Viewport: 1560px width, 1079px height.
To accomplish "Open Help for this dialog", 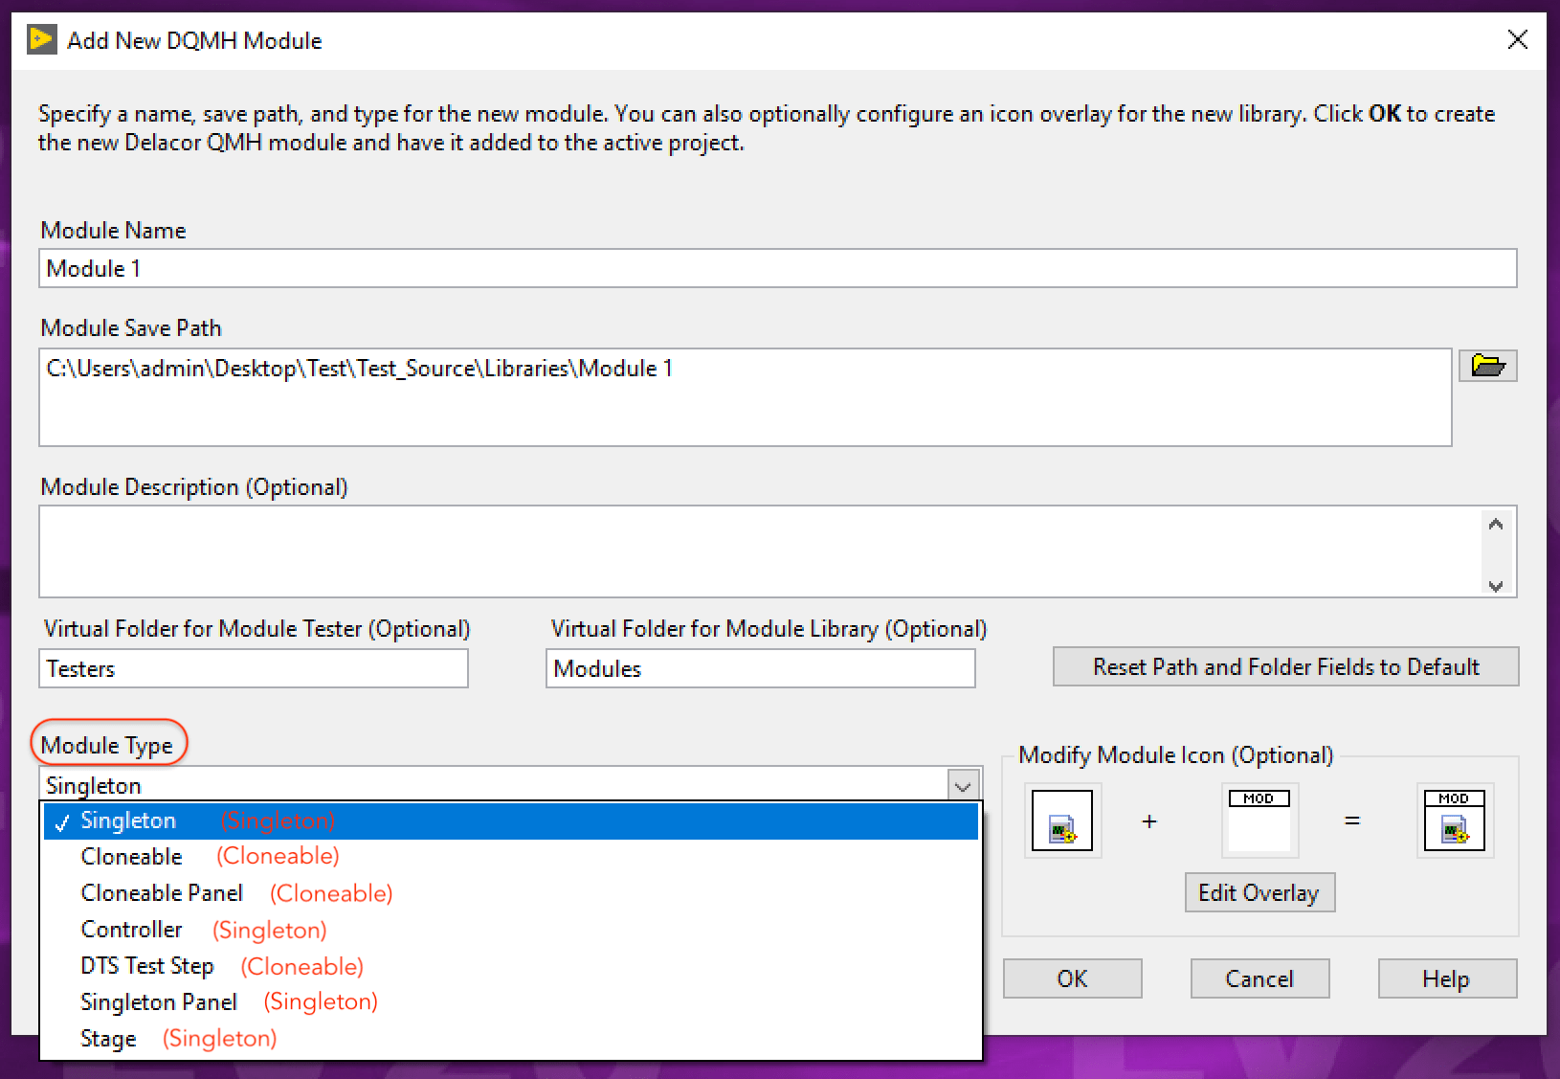I will point(1447,978).
